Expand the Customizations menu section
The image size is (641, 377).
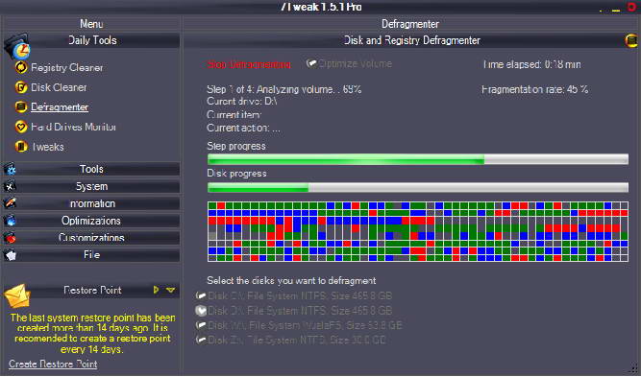tap(91, 238)
